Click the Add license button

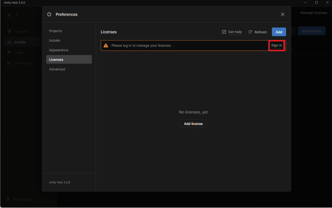(193, 124)
